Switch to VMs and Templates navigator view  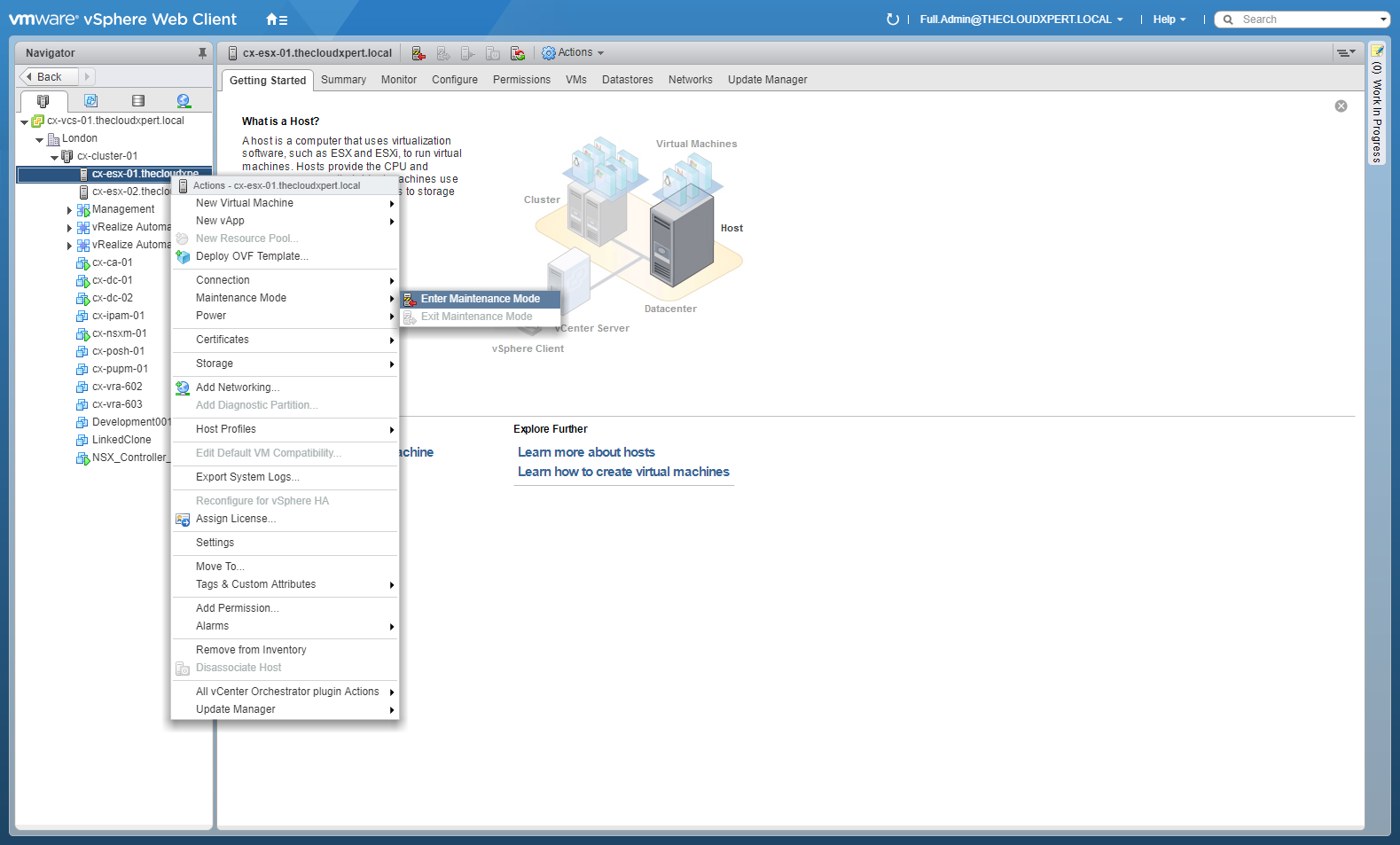[x=90, y=101]
